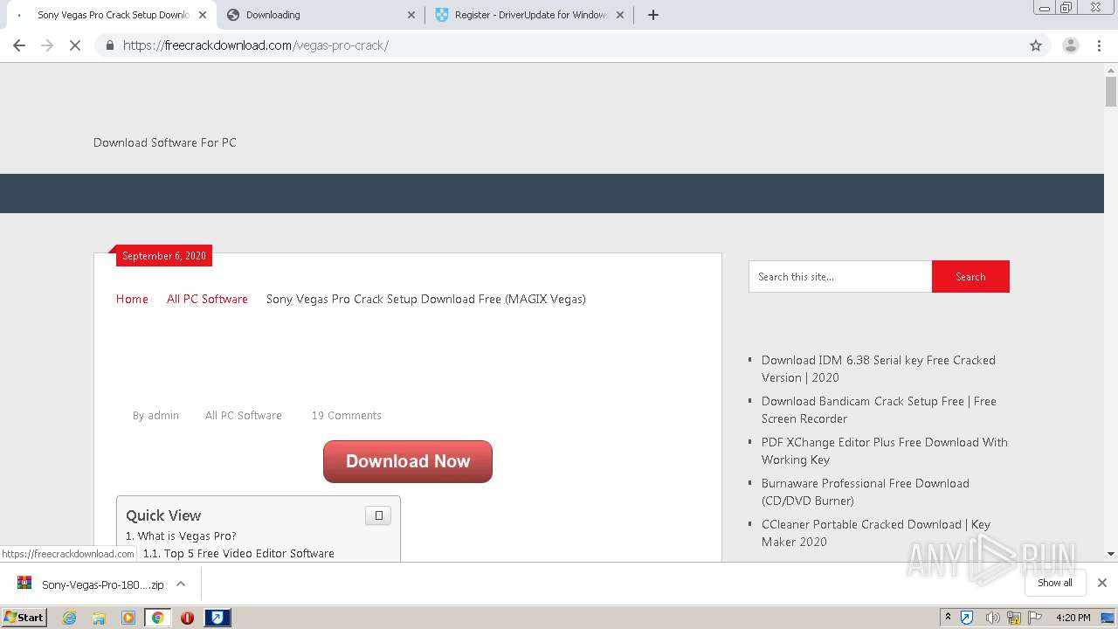1118x629 pixels.
Task: Open media player from taskbar
Action: (128, 618)
